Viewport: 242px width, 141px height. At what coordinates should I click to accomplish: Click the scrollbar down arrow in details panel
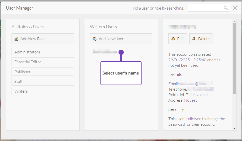click(234, 128)
